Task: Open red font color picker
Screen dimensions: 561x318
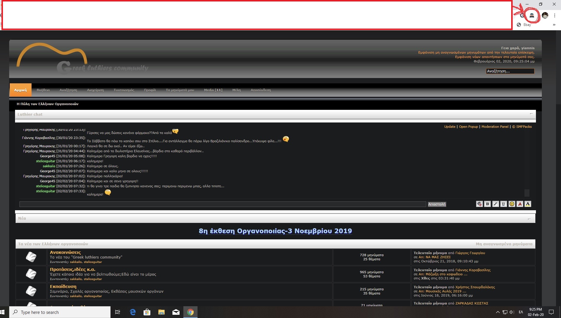Action: pos(520,204)
